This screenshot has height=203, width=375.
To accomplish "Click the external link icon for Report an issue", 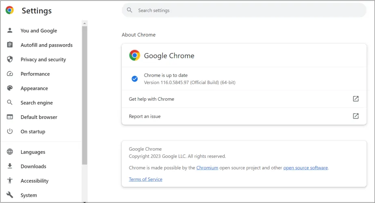I will (x=356, y=116).
